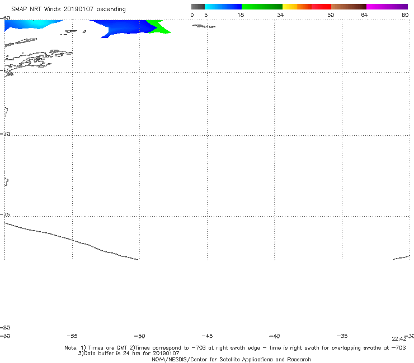Click the '-50' longitude label
Image resolution: width=414 pixels, height=363 pixels.
pyautogui.click(x=140, y=336)
